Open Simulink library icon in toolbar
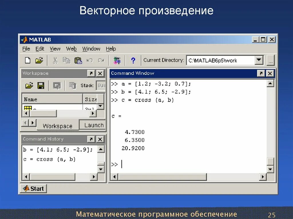The image size is (293, 219). point(117,61)
